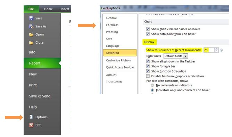232x137 pixels.
Task: Toggle Show chart element names on hover
Action: [x=148, y=29]
